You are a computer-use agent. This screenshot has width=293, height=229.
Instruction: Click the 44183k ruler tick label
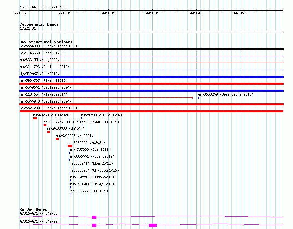152,13
